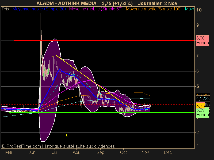Click the 8 Nov date in the header
The width and height of the screenshot is (214, 160).
click(x=171, y=3)
